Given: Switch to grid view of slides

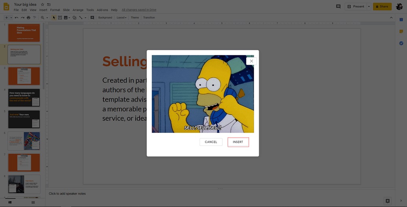Looking at the screenshot, I should pyautogui.click(x=33, y=202).
